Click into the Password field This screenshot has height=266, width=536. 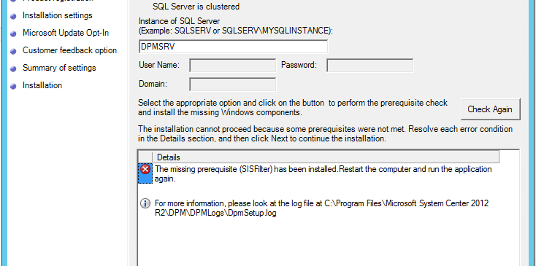coord(370,66)
